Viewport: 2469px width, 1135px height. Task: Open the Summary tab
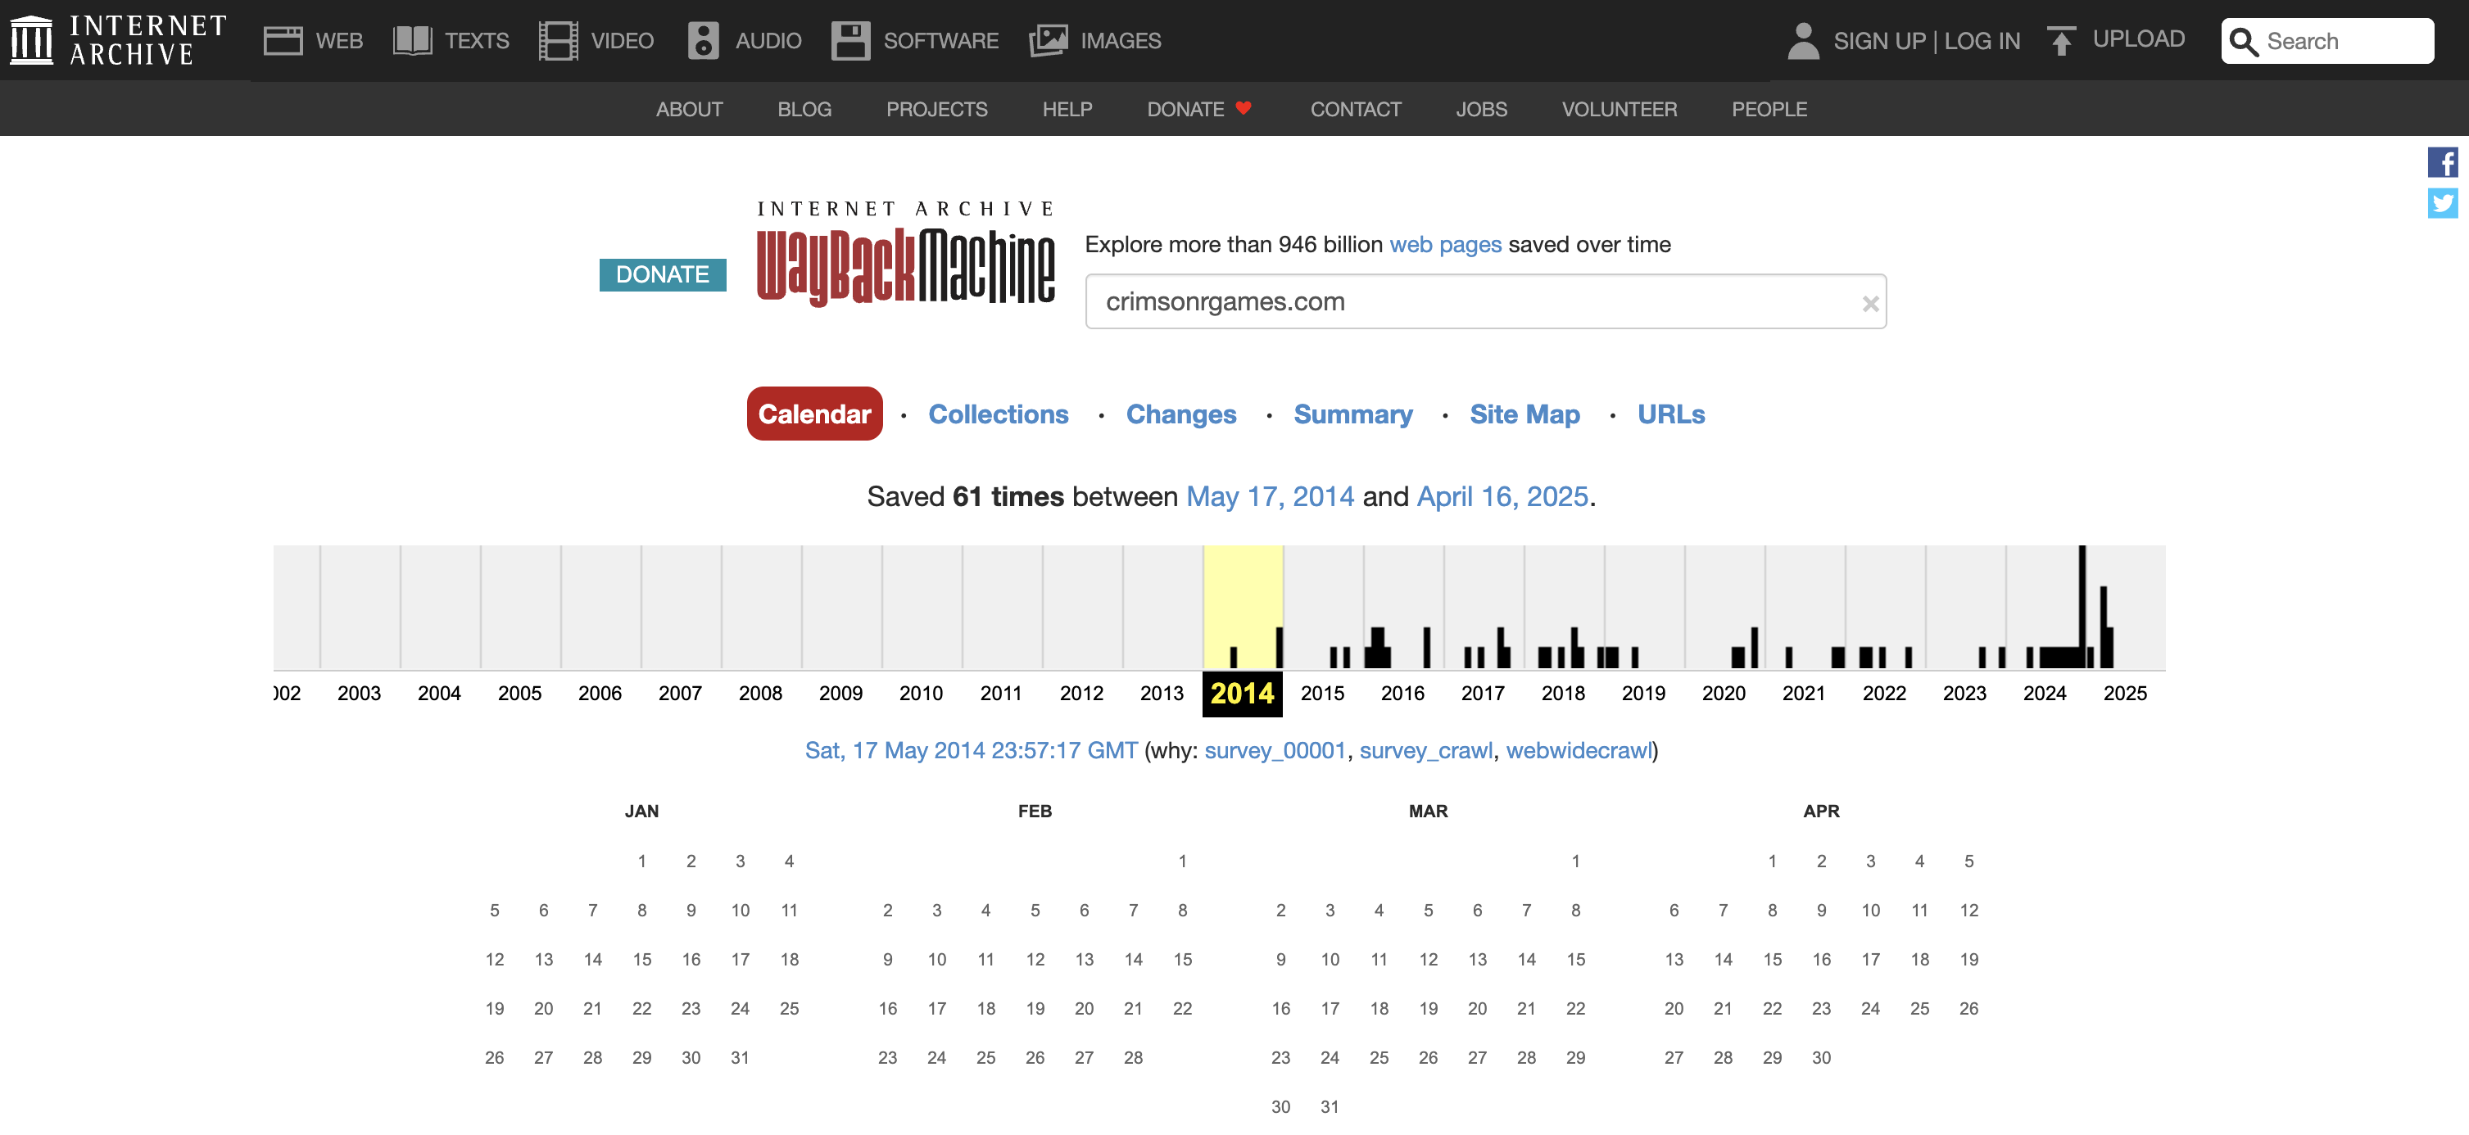[x=1352, y=414]
